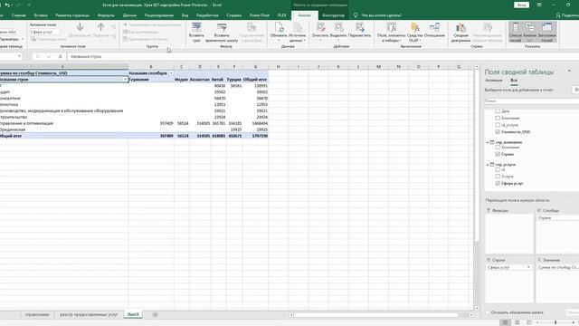
Task: Open Названия строк filter dropdown
Action: click(125, 80)
